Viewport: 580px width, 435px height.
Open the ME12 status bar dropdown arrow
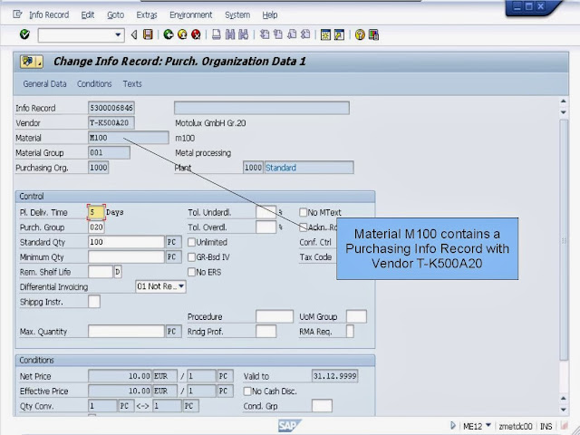coord(488,425)
